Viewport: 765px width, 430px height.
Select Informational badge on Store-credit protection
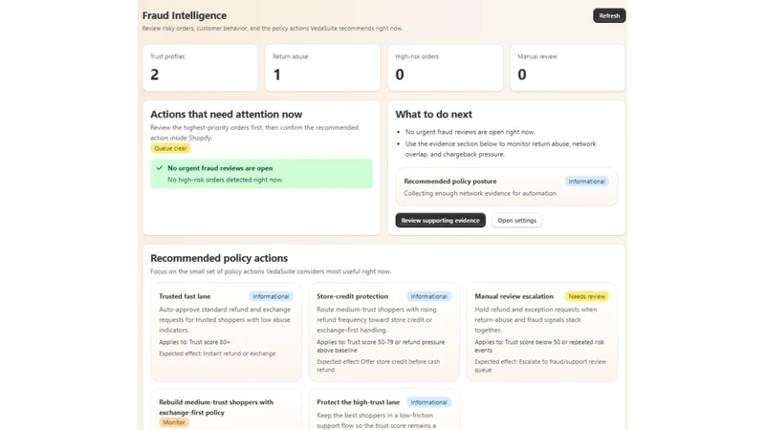[428, 296]
